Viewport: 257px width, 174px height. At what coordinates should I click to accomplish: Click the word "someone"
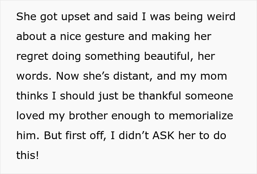coord(210,96)
